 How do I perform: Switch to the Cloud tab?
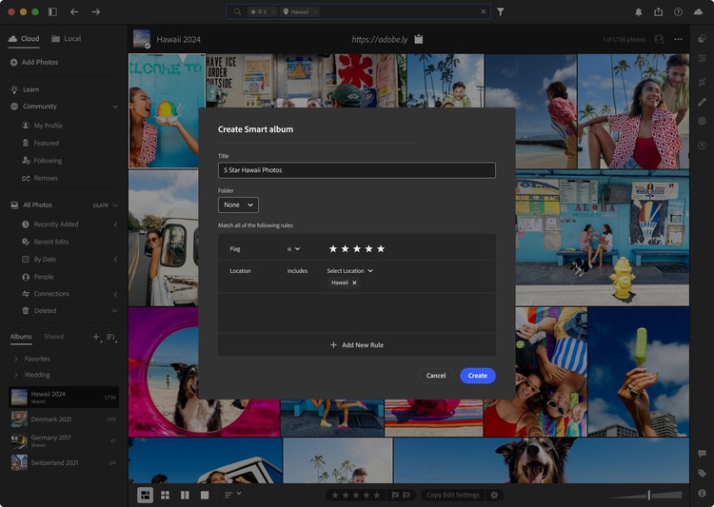click(24, 39)
